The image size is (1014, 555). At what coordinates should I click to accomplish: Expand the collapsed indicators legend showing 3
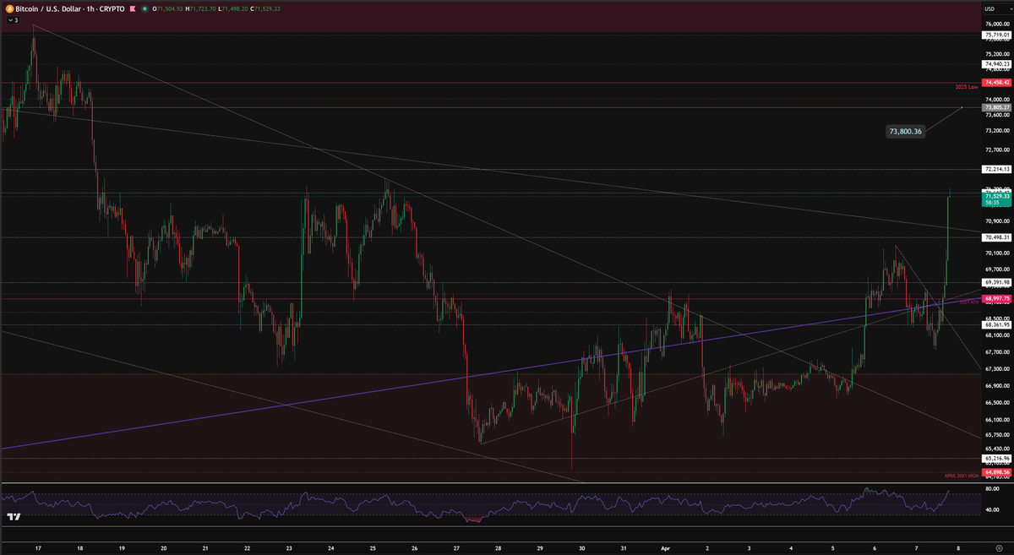click(12, 19)
